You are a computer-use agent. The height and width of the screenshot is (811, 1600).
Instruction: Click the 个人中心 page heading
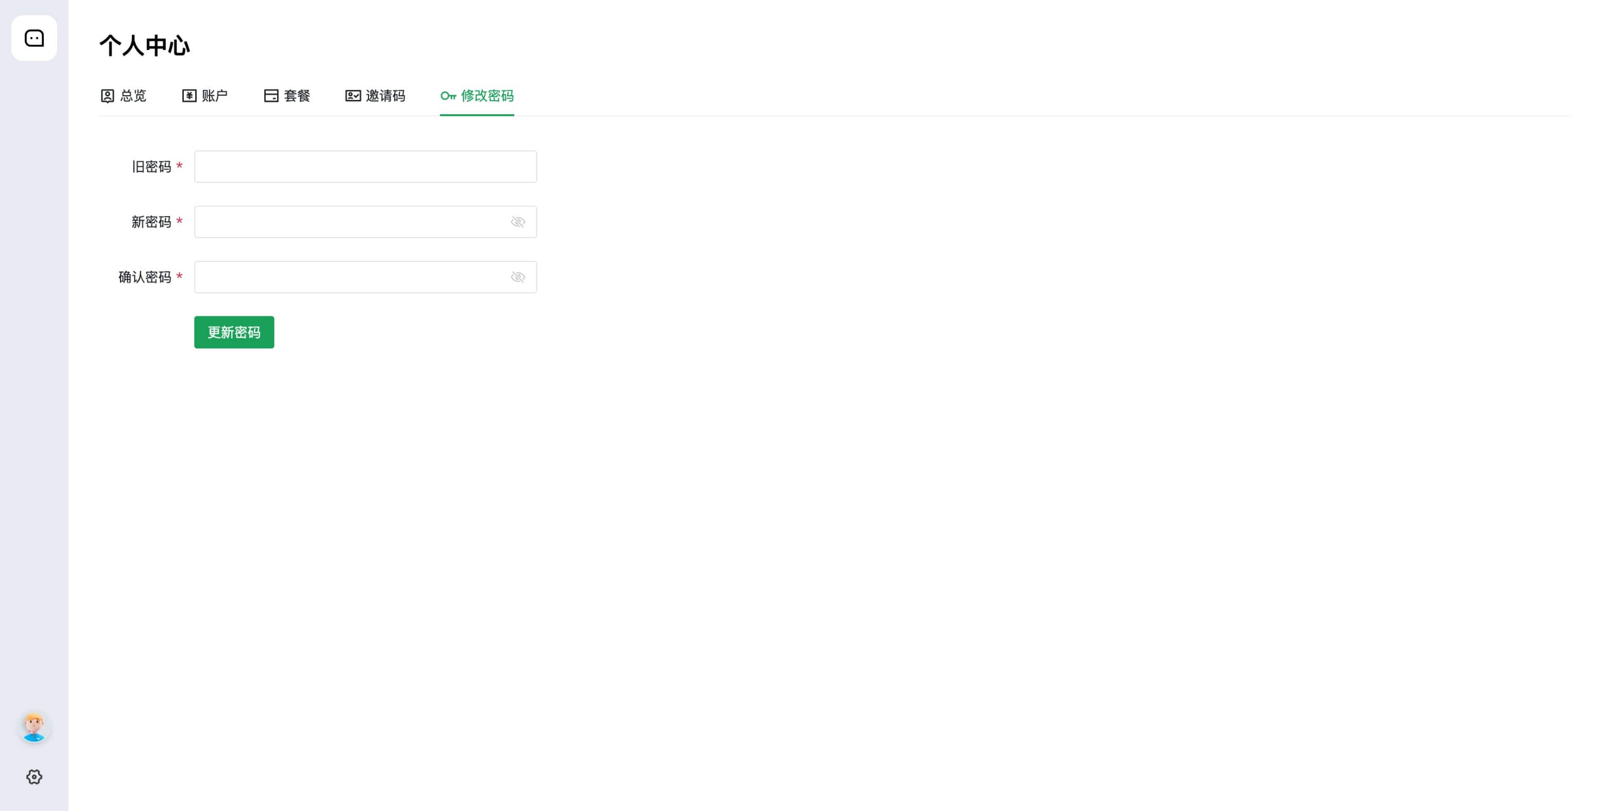[145, 45]
